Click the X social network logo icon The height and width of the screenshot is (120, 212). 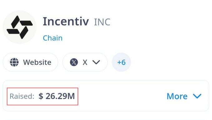74,62
